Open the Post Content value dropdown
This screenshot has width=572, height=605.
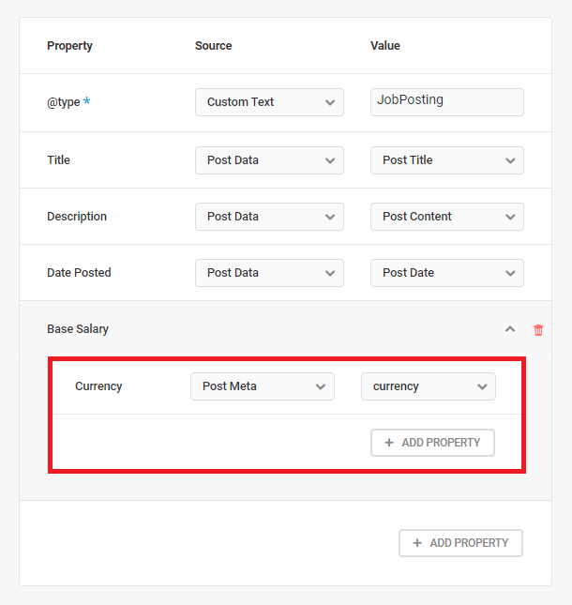(x=447, y=217)
